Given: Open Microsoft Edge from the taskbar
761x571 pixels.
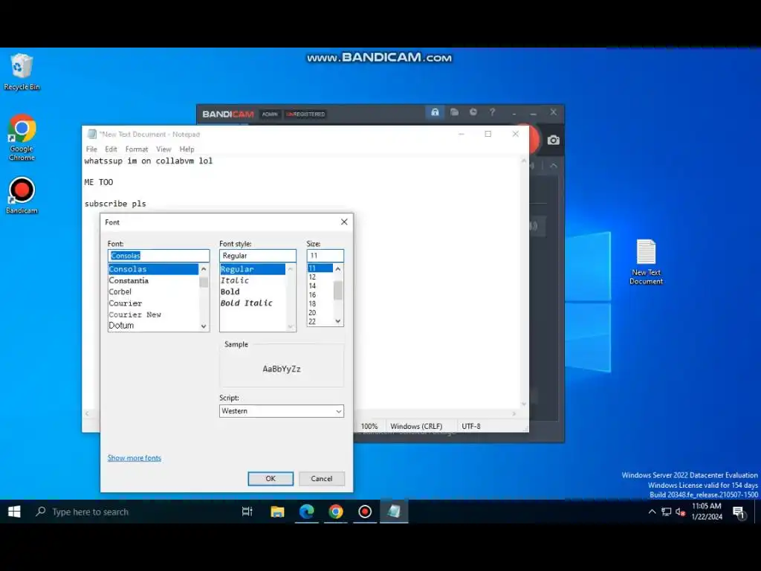Looking at the screenshot, I should coord(306,512).
